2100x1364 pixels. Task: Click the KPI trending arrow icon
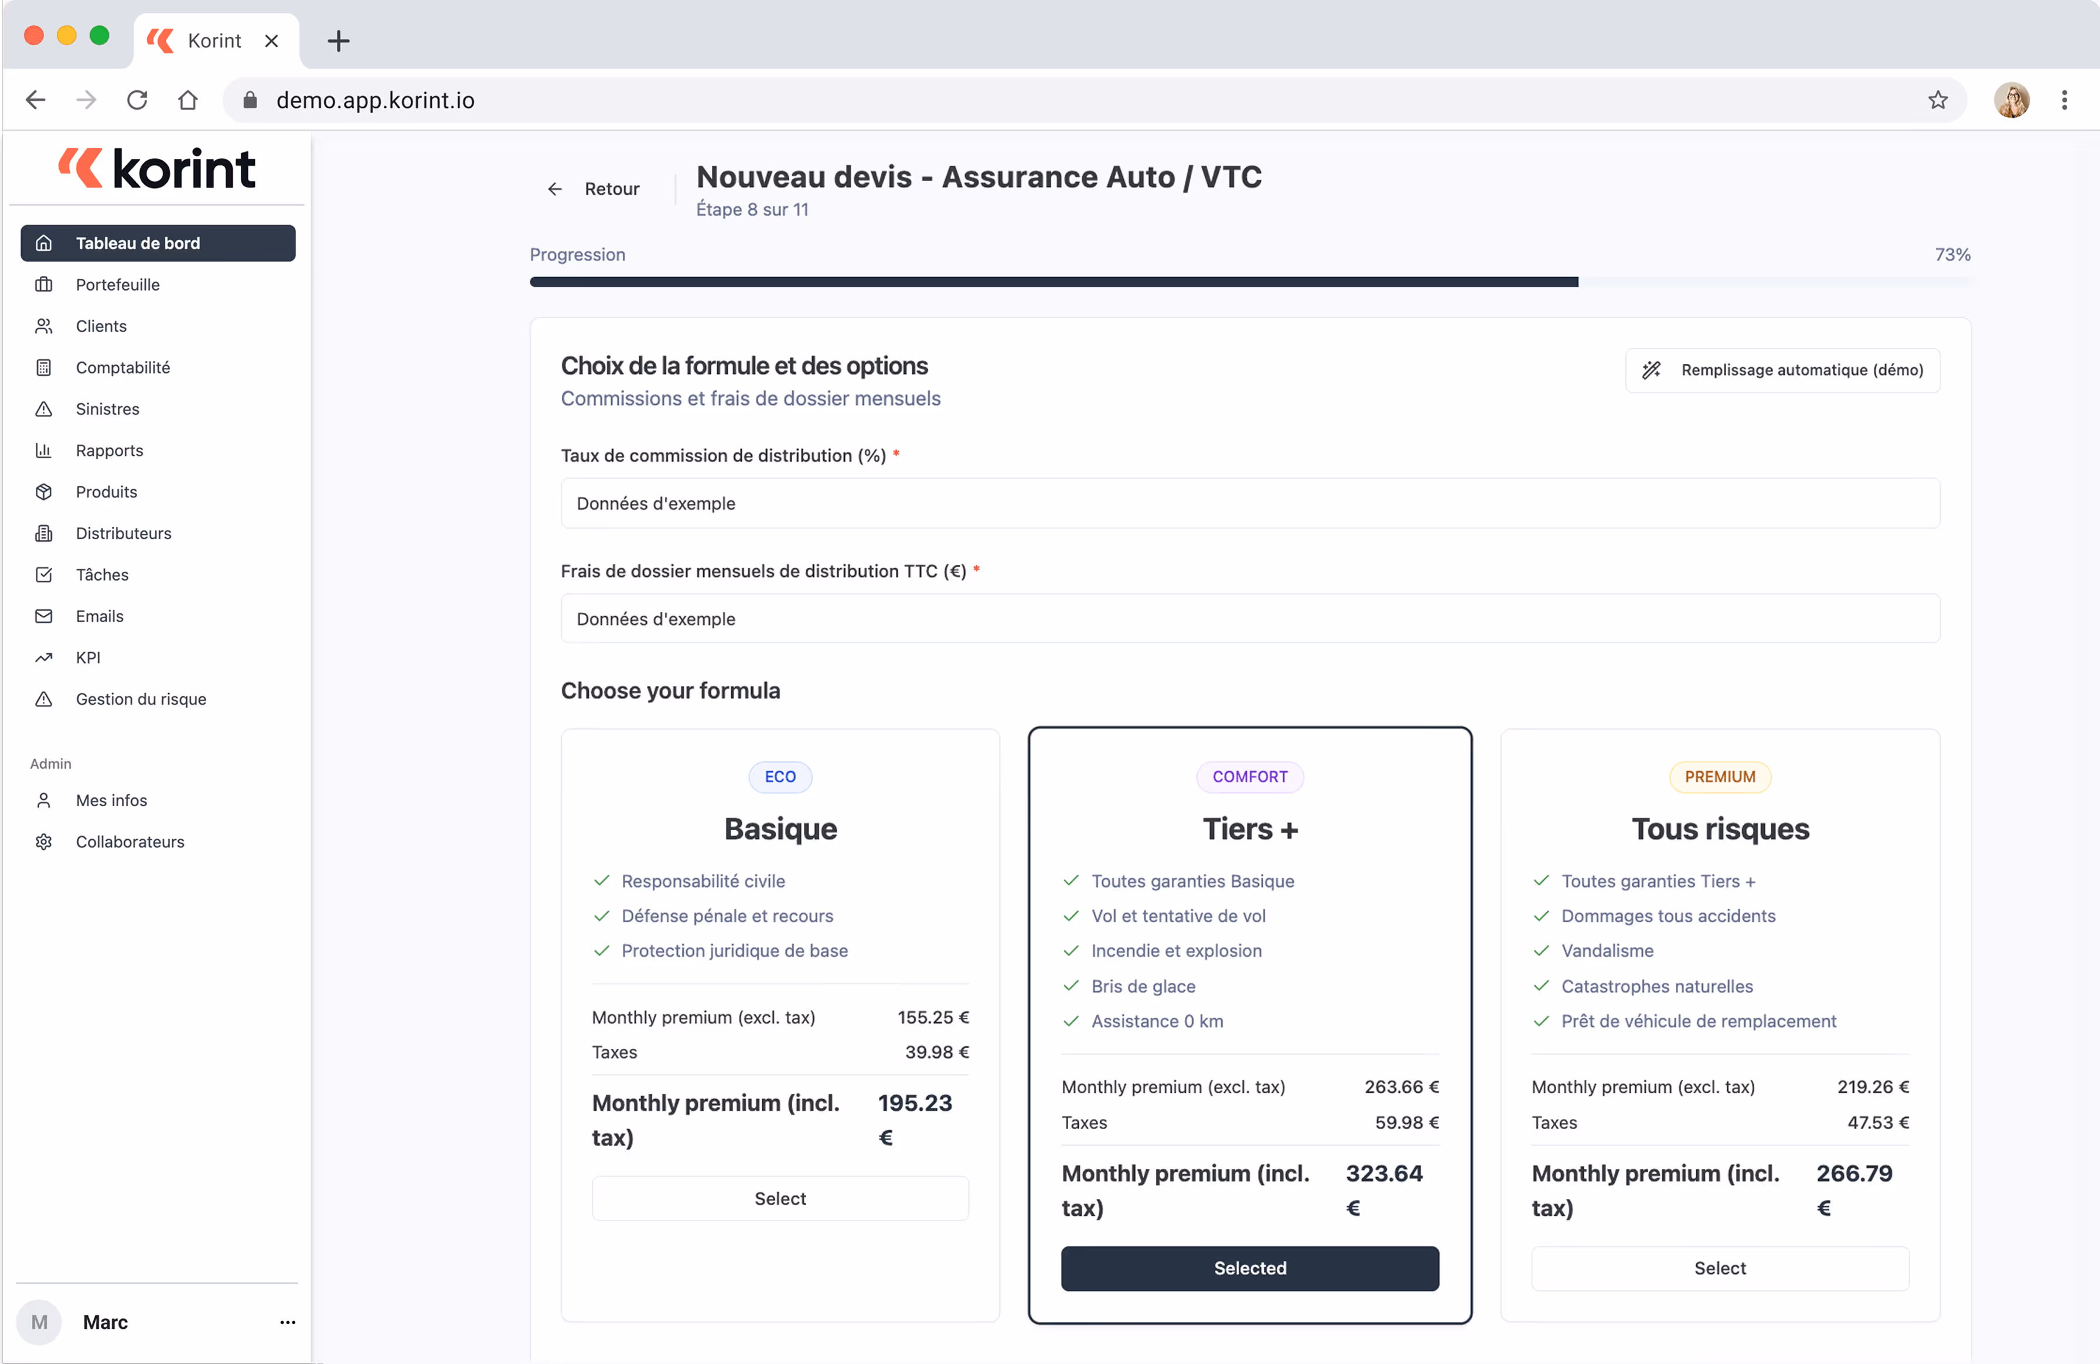pos(43,657)
